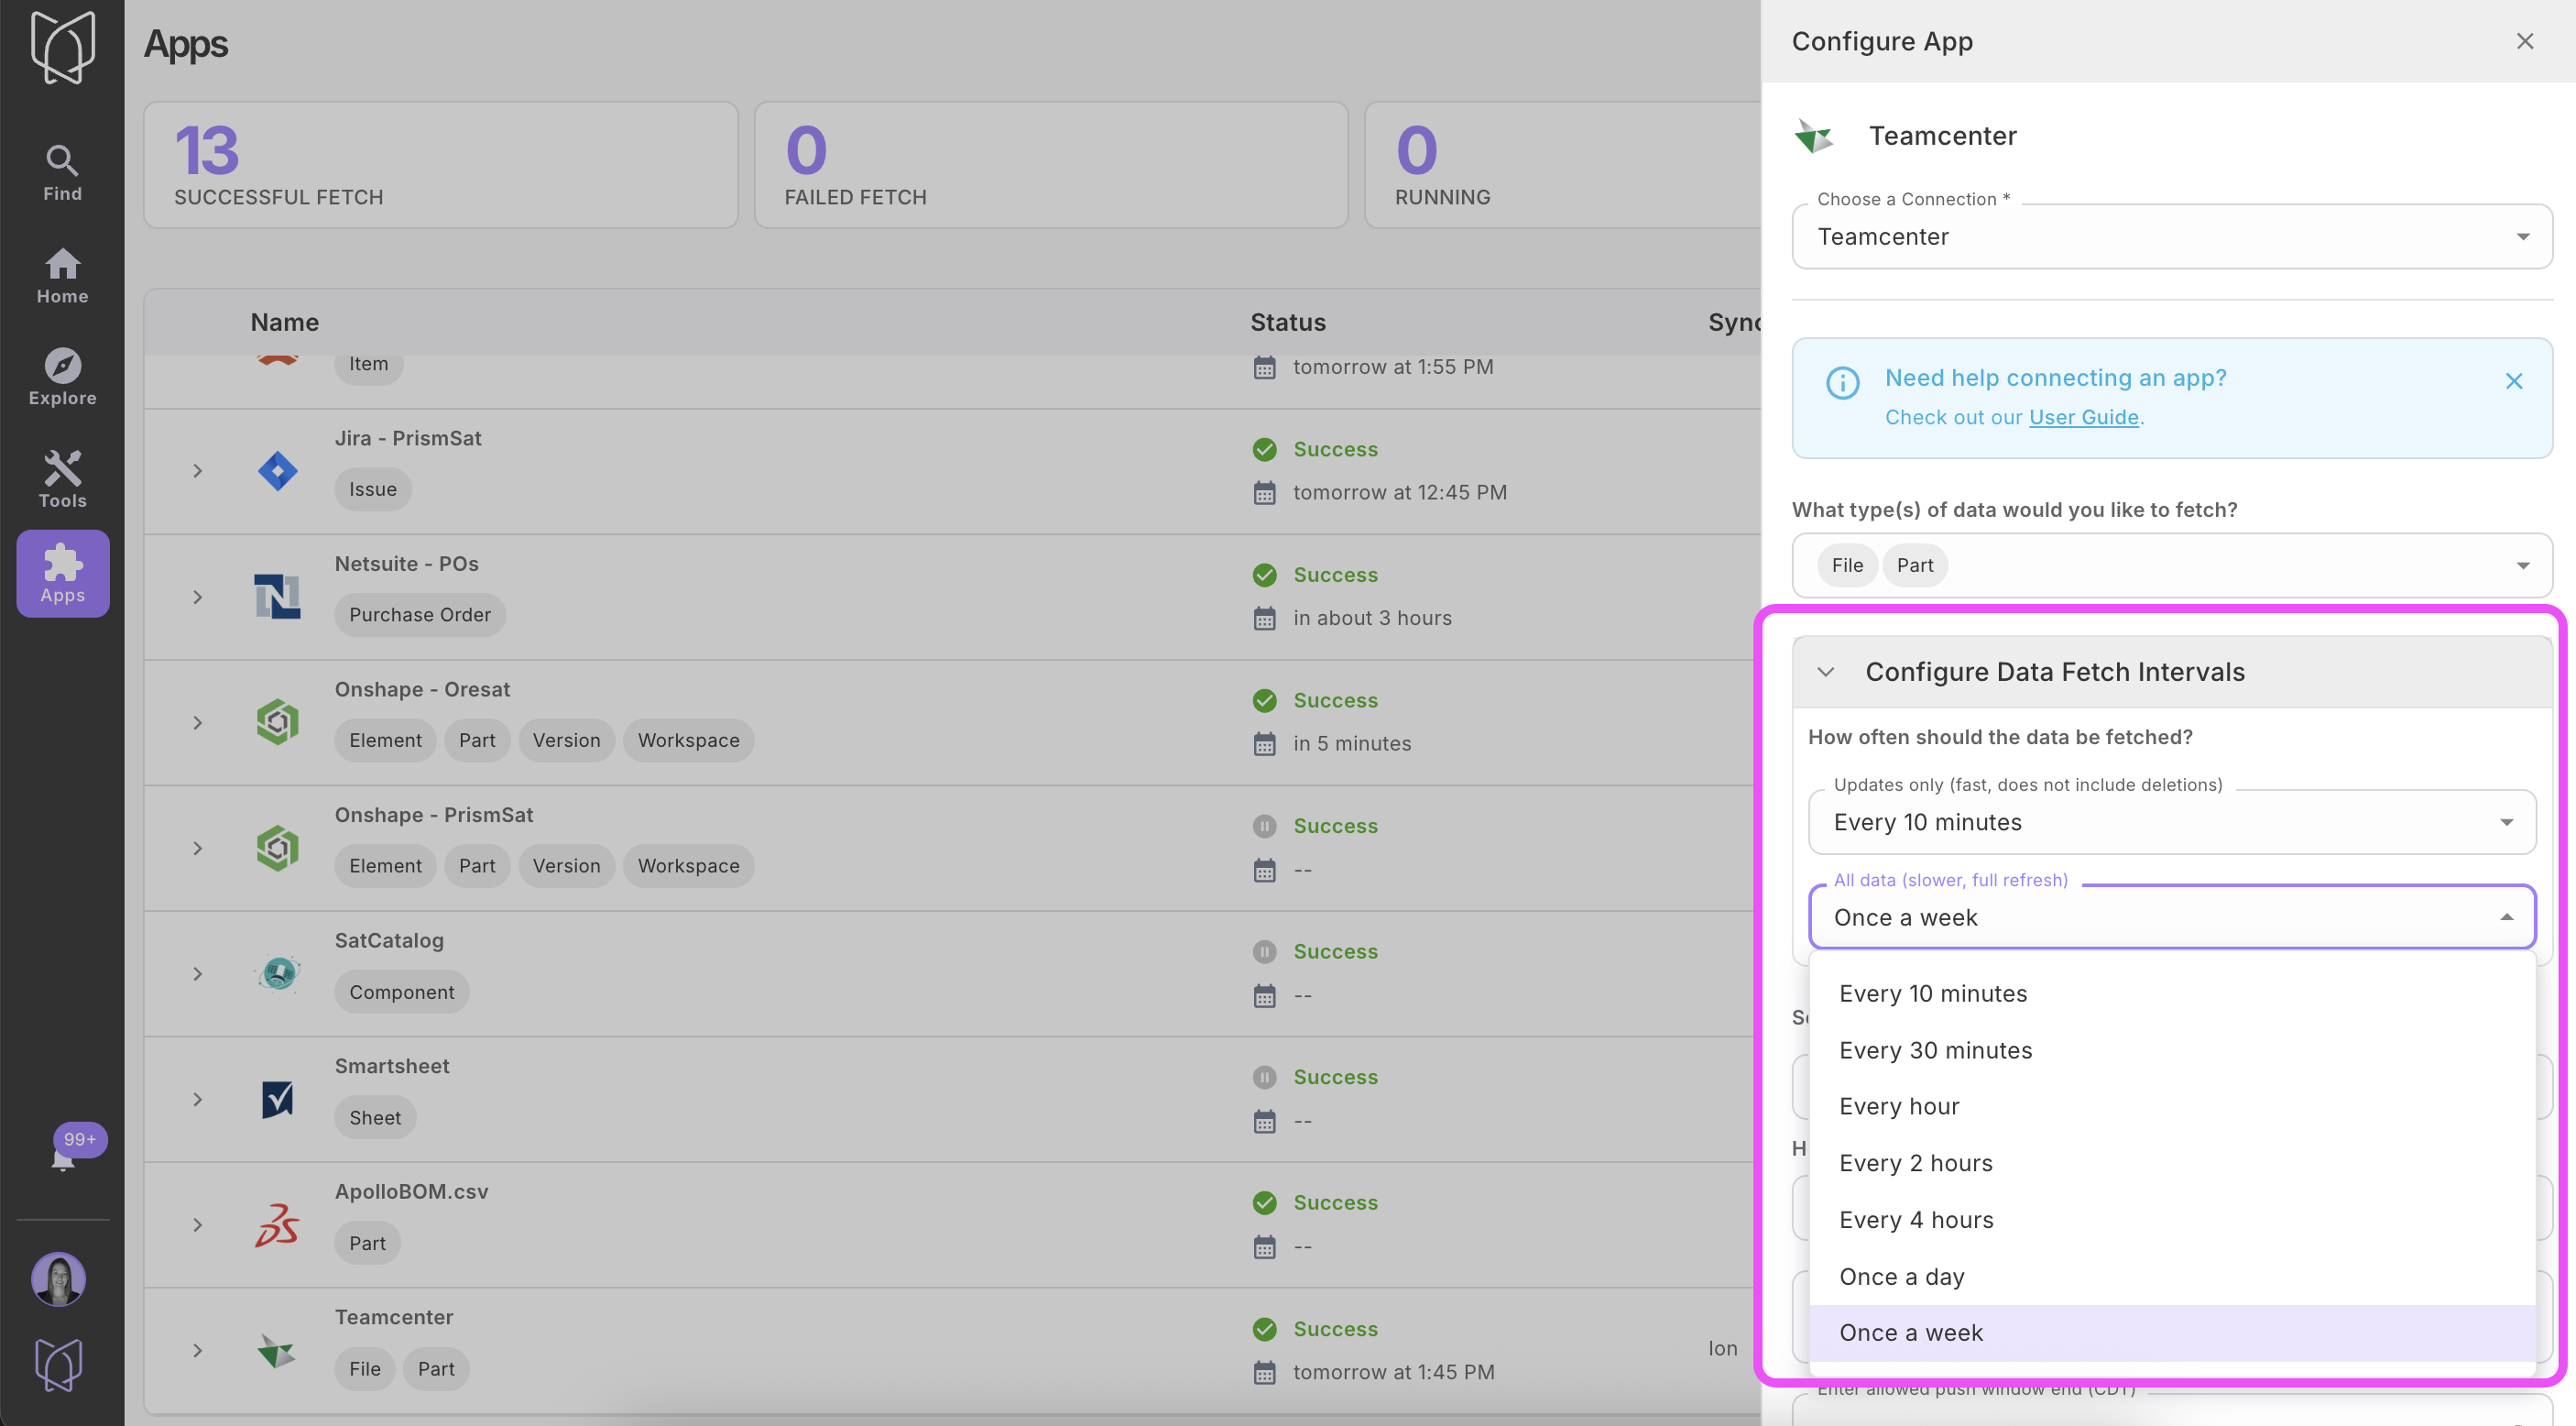This screenshot has height=1426, width=2576.
Task: Select Every 2 hours option
Action: tap(2171, 1163)
